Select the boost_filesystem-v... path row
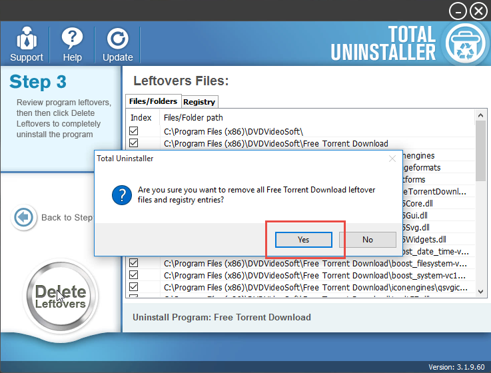 click(x=315, y=263)
